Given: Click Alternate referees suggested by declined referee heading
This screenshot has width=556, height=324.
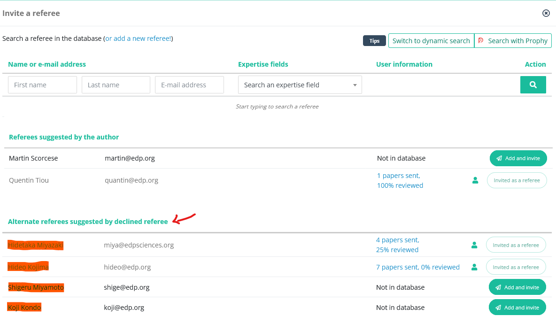Looking at the screenshot, I should pyautogui.click(x=88, y=222).
